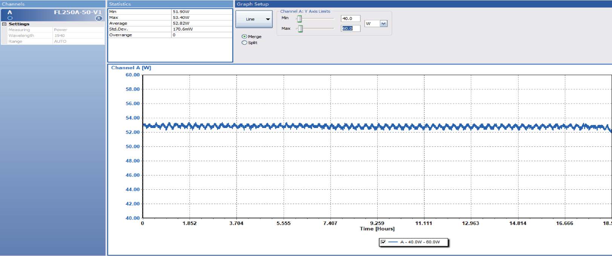The width and height of the screenshot is (612, 256).
Task: Click the Graph Setup panel title
Action: pos(252,4)
